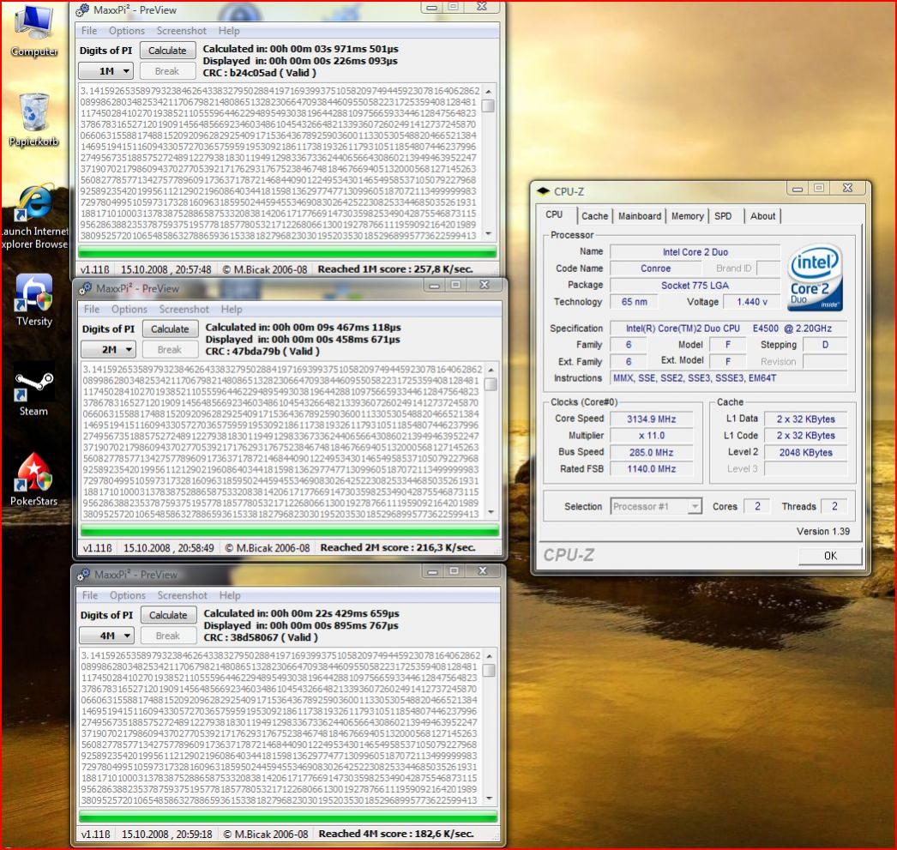The image size is (897, 850).
Task: Open Screenshot menu in the 2M MaxxPi window
Action: [184, 310]
